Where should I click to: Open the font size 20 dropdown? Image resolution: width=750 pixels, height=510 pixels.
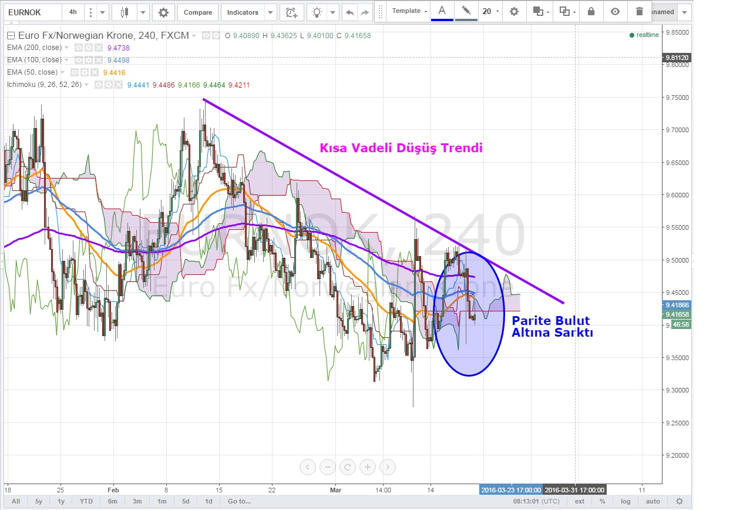tap(490, 11)
